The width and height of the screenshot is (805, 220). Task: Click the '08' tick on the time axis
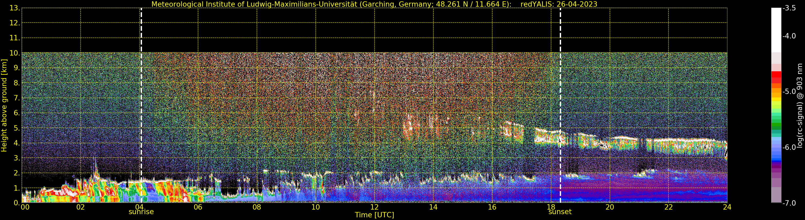click(256, 207)
